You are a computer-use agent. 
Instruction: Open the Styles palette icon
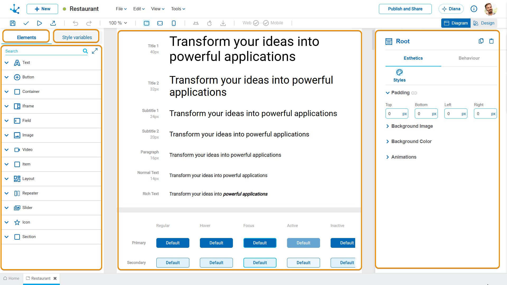tap(399, 72)
